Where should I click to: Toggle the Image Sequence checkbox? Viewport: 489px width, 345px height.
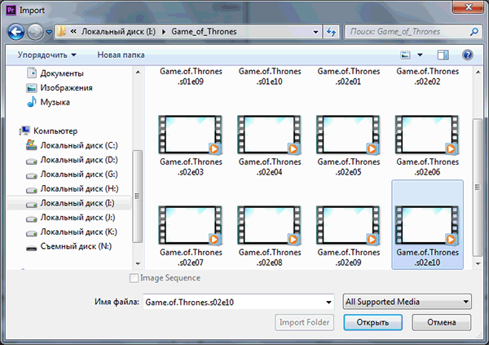(x=134, y=278)
